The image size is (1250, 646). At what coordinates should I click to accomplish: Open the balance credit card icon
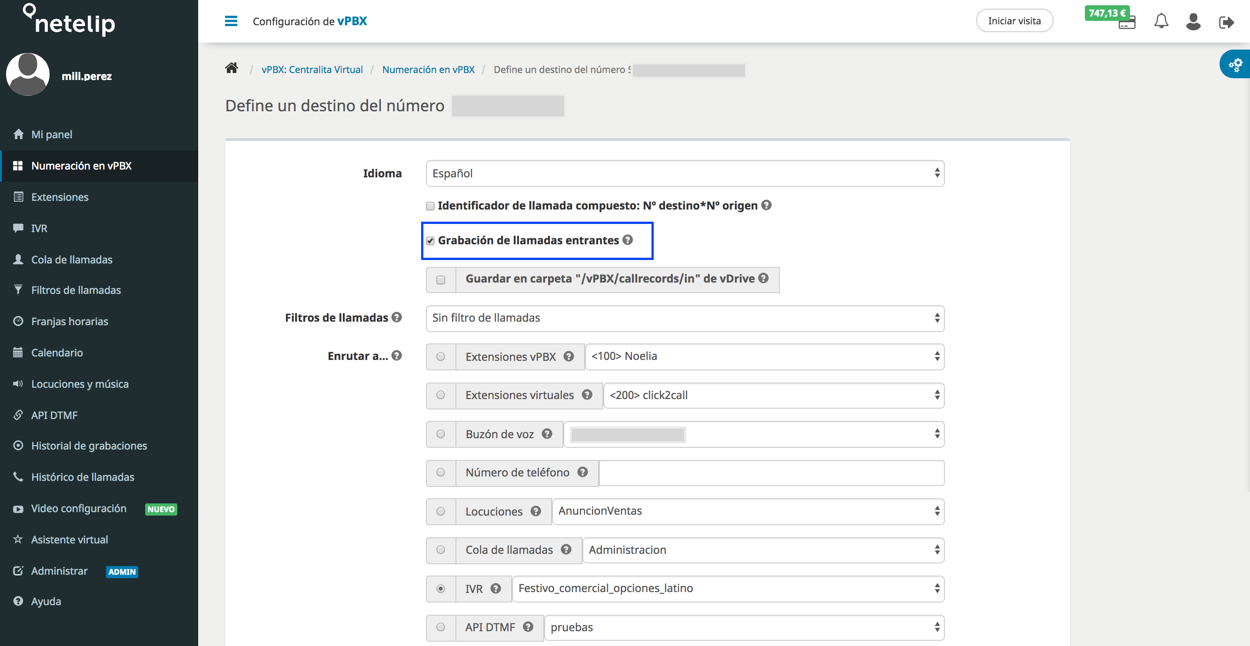click(x=1127, y=23)
